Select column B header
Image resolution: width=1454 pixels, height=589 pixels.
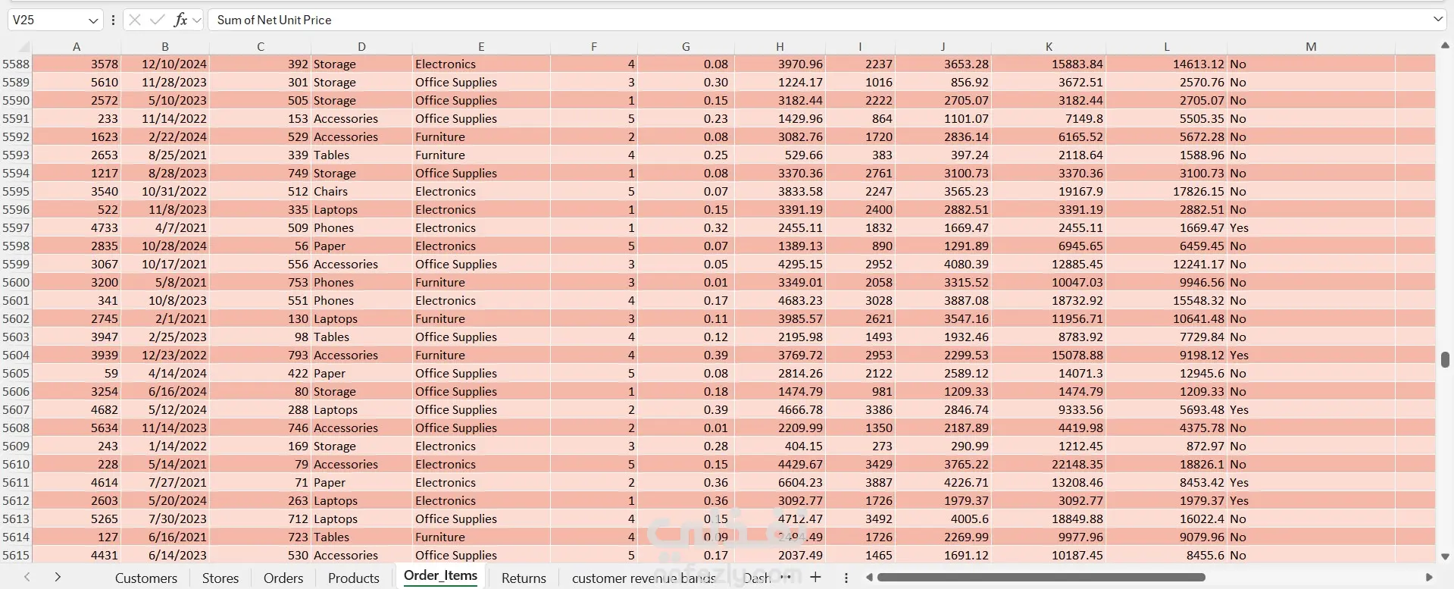pos(165,46)
